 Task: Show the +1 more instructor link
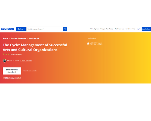[26, 60]
